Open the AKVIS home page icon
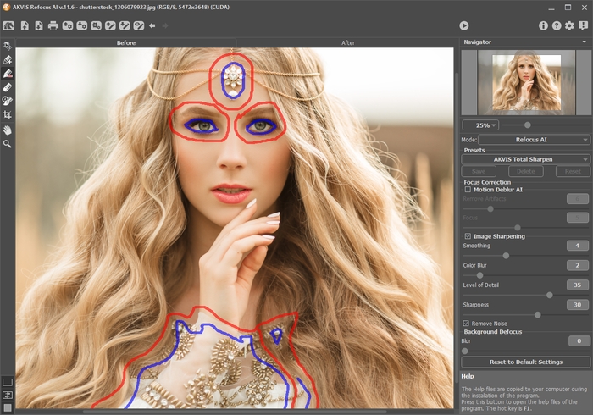This screenshot has height=415, width=593. click(x=8, y=25)
